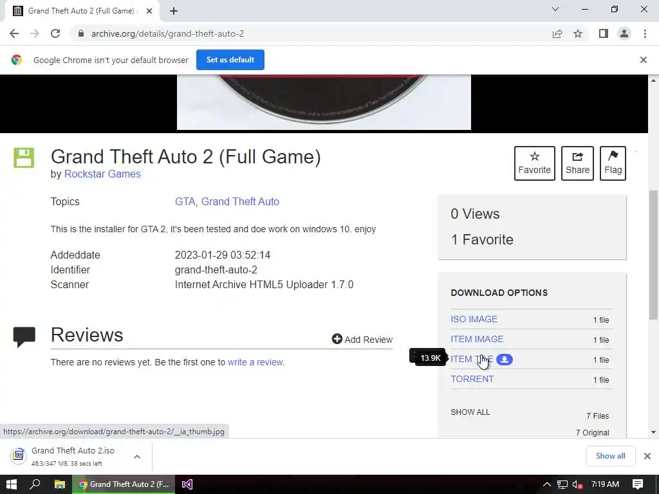Screen dimensions: 659x494
Task: Open the tab search chevron
Action: [x=555, y=9]
